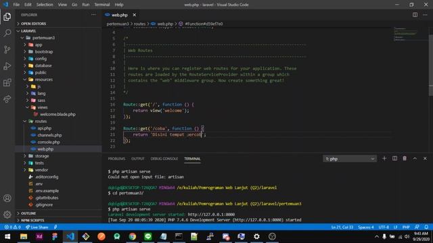Viewport: 433px width, 243px height.
Task: Open Windows Start menu
Action: 7,236
